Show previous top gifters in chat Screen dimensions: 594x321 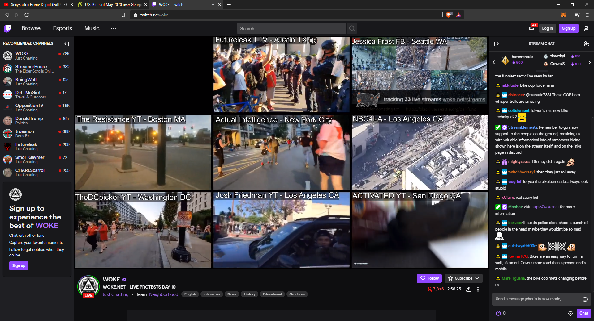coord(494,62)
